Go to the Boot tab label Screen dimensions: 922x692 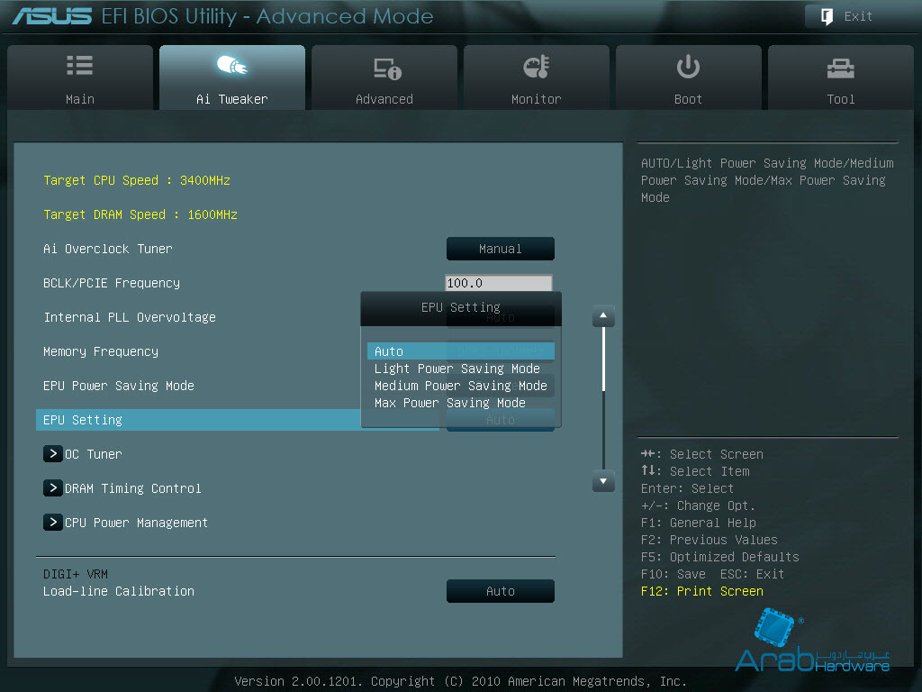tap(688, 99)
